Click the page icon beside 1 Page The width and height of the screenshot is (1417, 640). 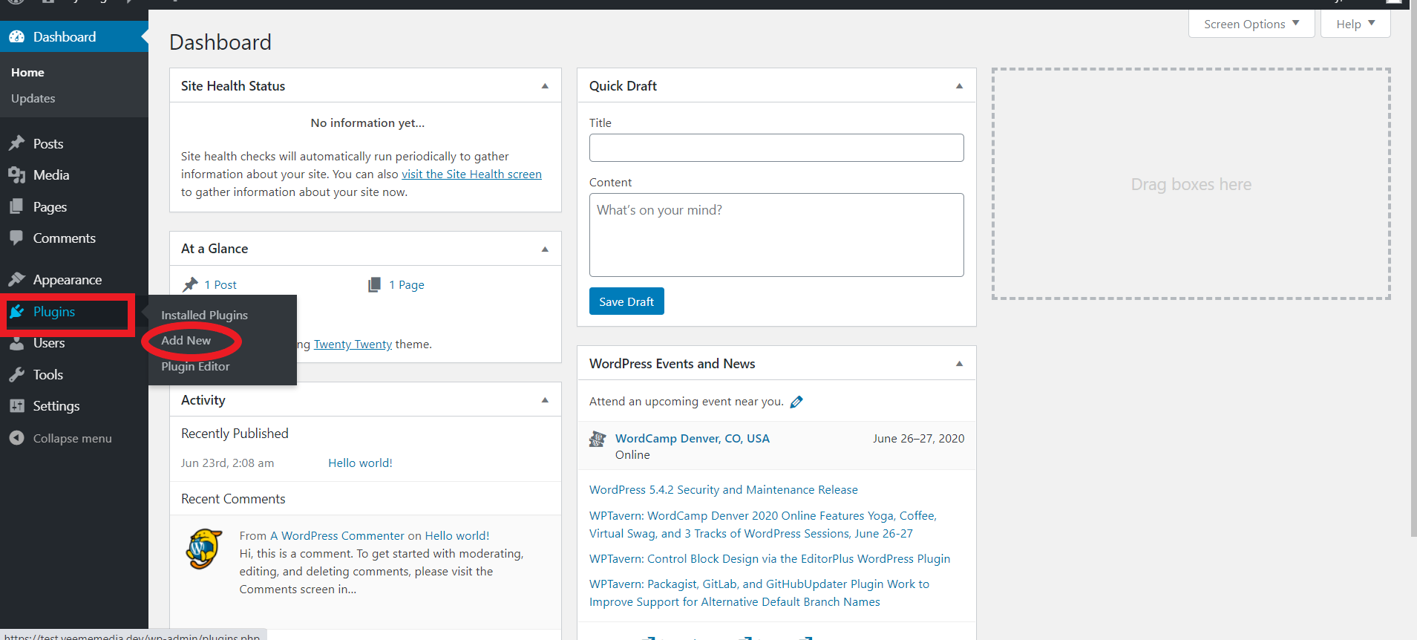(x=374, y=284)
